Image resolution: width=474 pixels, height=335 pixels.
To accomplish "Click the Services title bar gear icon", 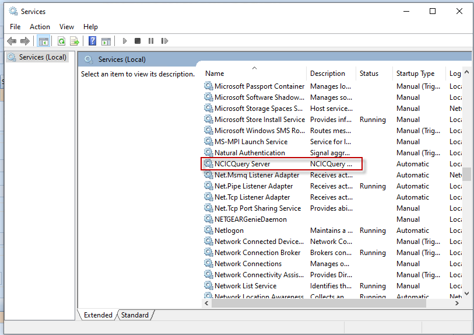I will [13, 12].
